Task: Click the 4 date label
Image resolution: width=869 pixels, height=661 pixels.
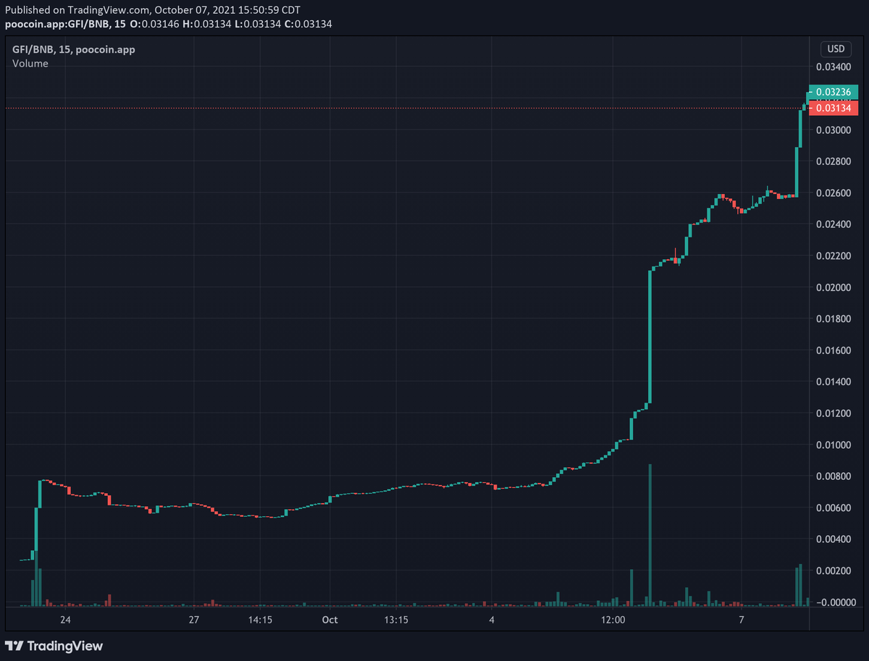Action: pyautogui.click(x=492, y=620)
